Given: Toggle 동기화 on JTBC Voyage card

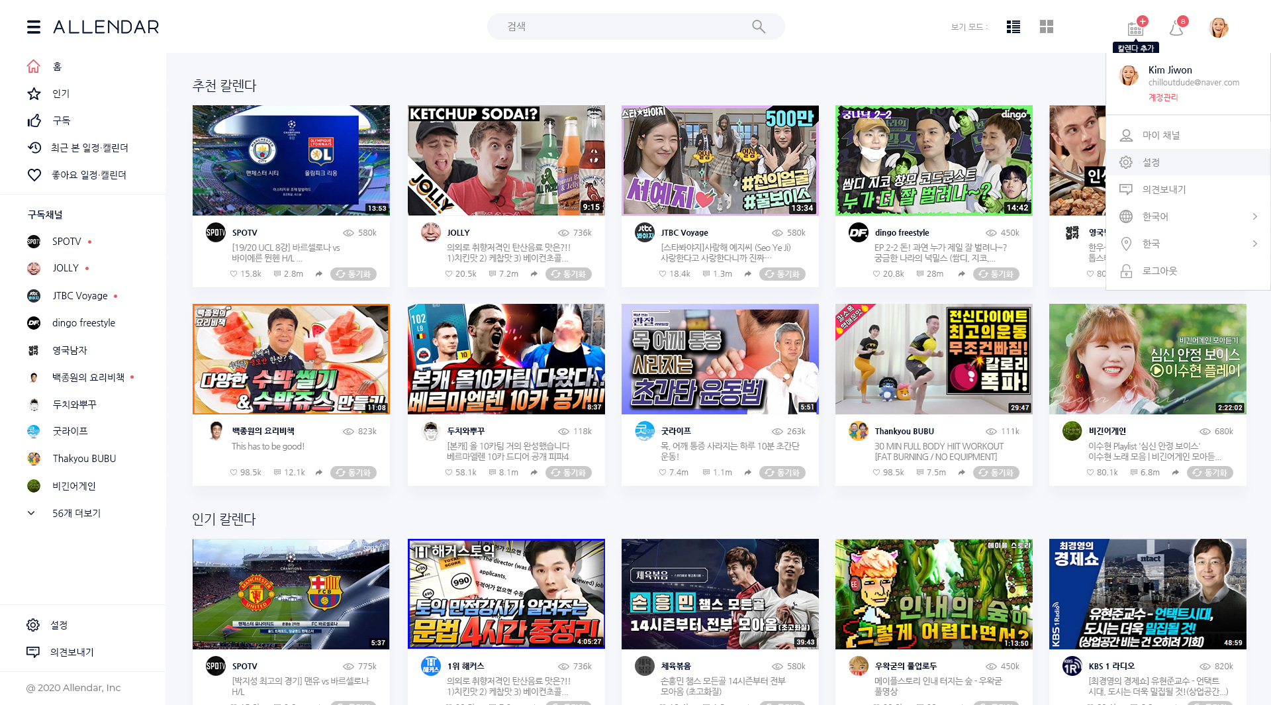Looking at the screenshot, I should 782,273.
